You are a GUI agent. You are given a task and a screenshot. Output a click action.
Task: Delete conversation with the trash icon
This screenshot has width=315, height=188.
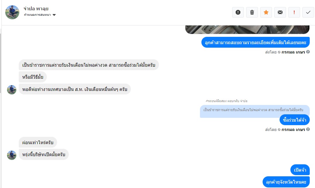252,12
